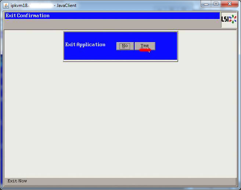
Task: Click Yes to exit the application
Action: (145, 46)
